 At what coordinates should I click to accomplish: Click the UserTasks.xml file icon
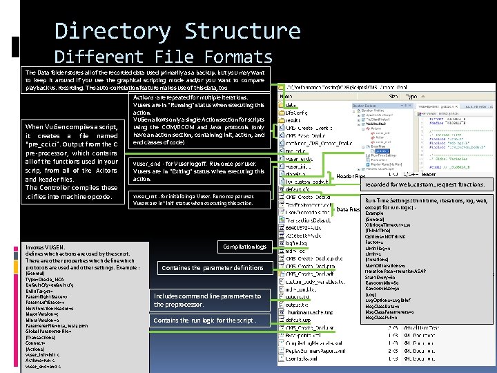(281, 358)
